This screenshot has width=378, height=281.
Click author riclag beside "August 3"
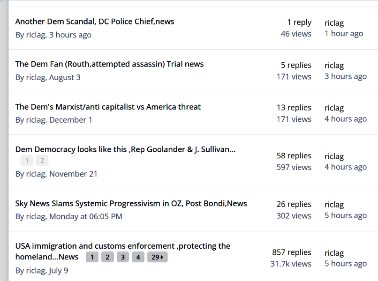point(36,77)
